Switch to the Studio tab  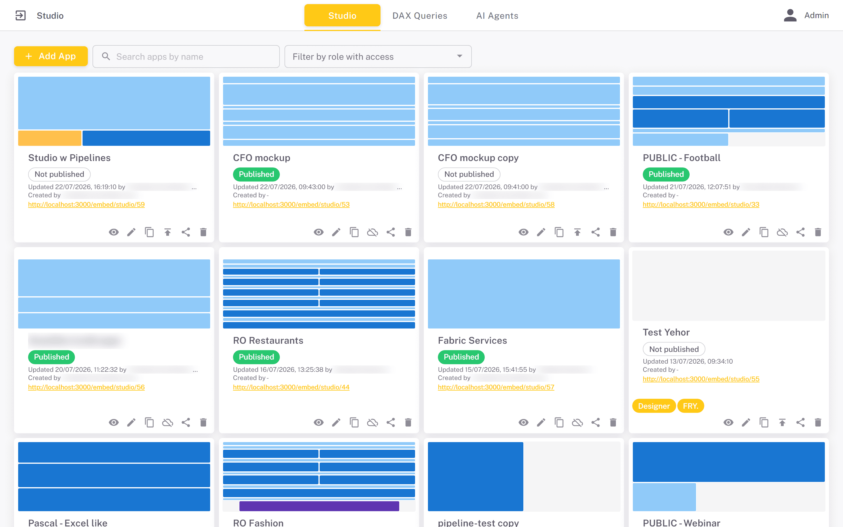pos(342,15)
